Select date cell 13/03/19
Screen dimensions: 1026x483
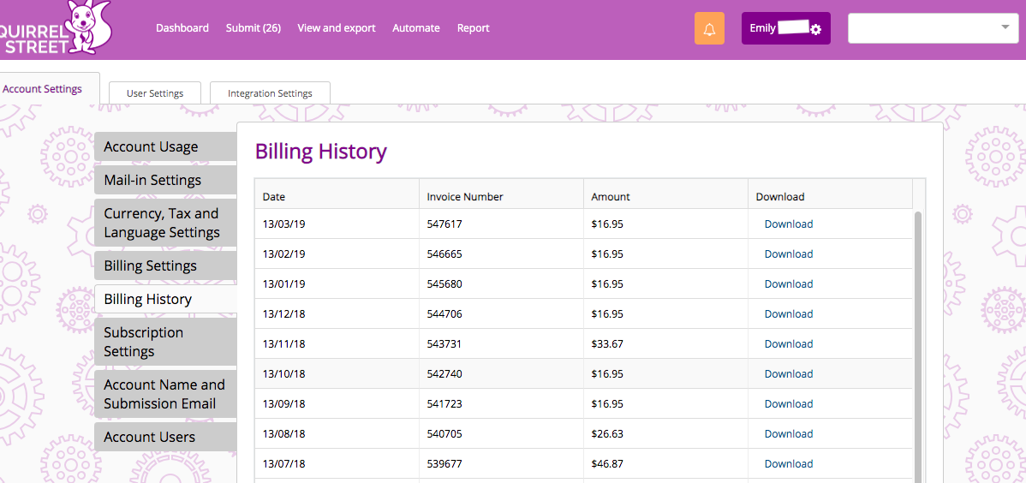[x=337, y=224]
